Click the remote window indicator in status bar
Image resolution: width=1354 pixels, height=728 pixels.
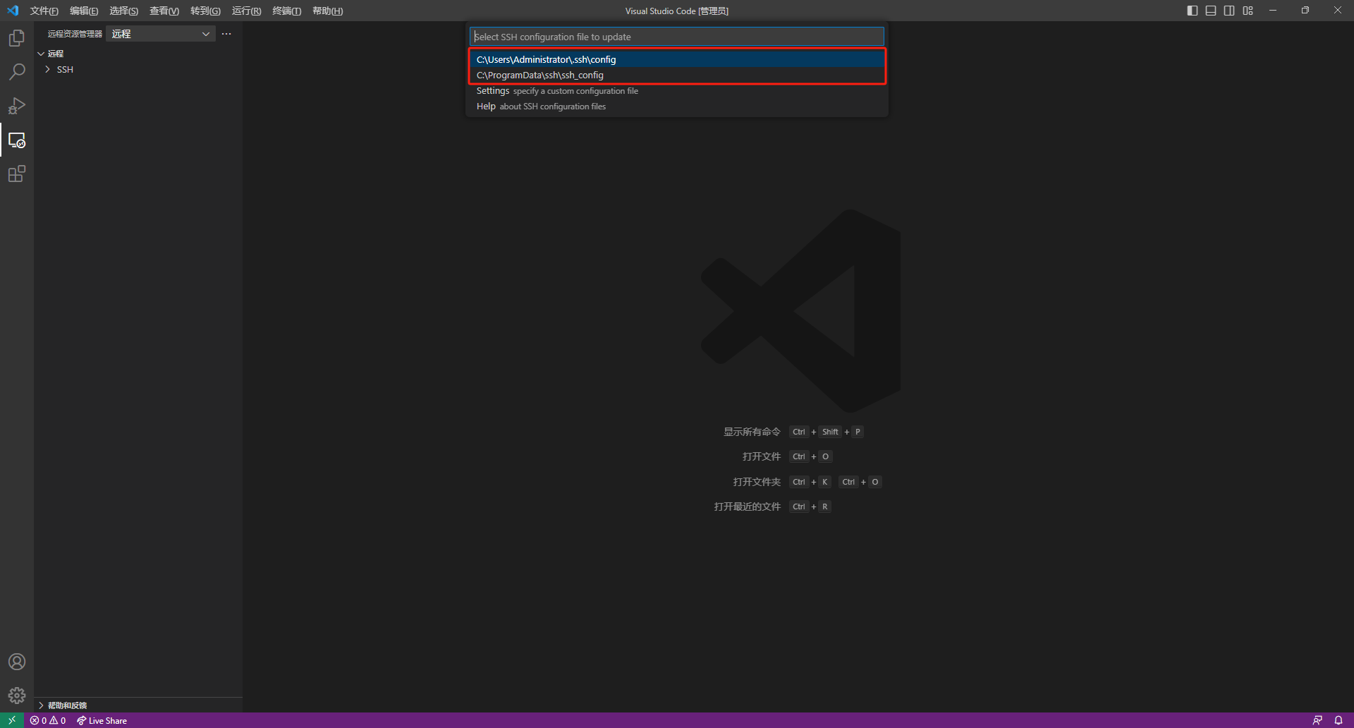tap(12, 720)
